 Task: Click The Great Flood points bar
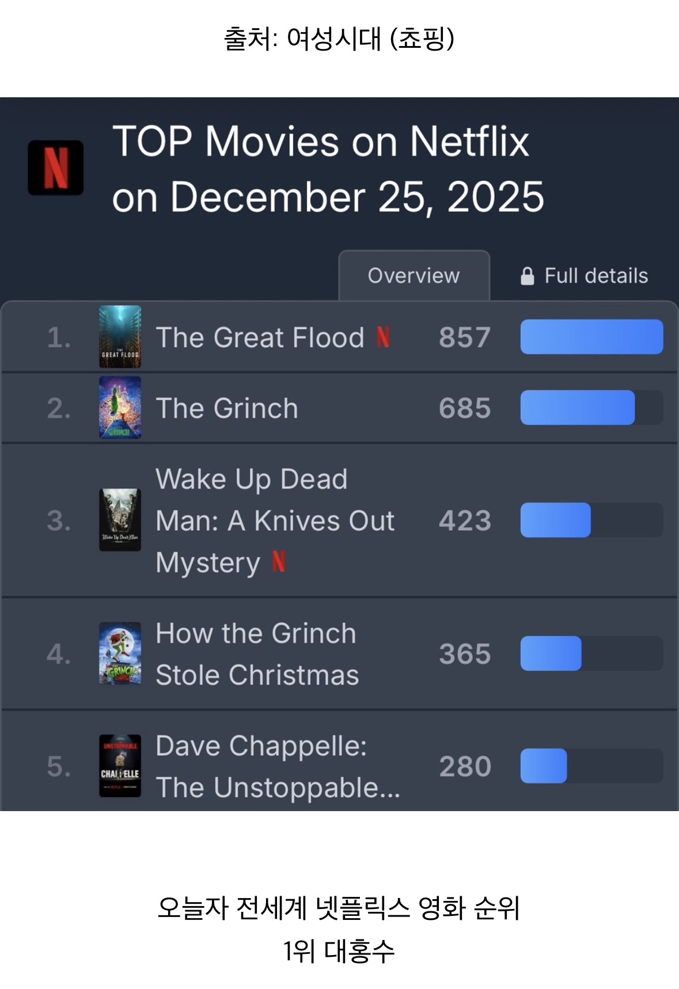click(x=591, y=337)
